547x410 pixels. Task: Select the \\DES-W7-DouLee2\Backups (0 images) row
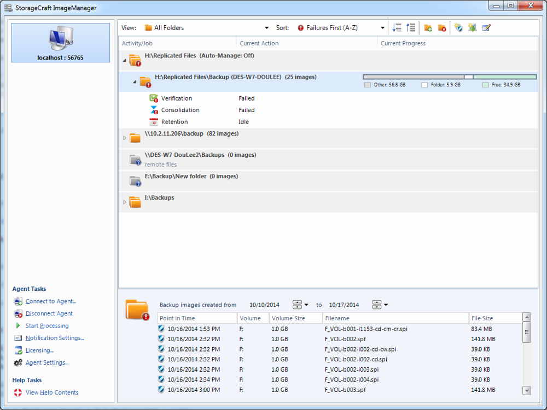point(328,160)
